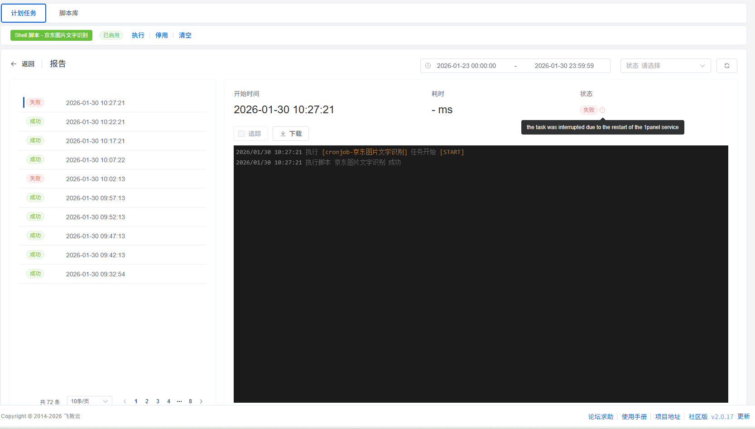Click the refresh icon button

pyautogui.click(x=726, y=66)
